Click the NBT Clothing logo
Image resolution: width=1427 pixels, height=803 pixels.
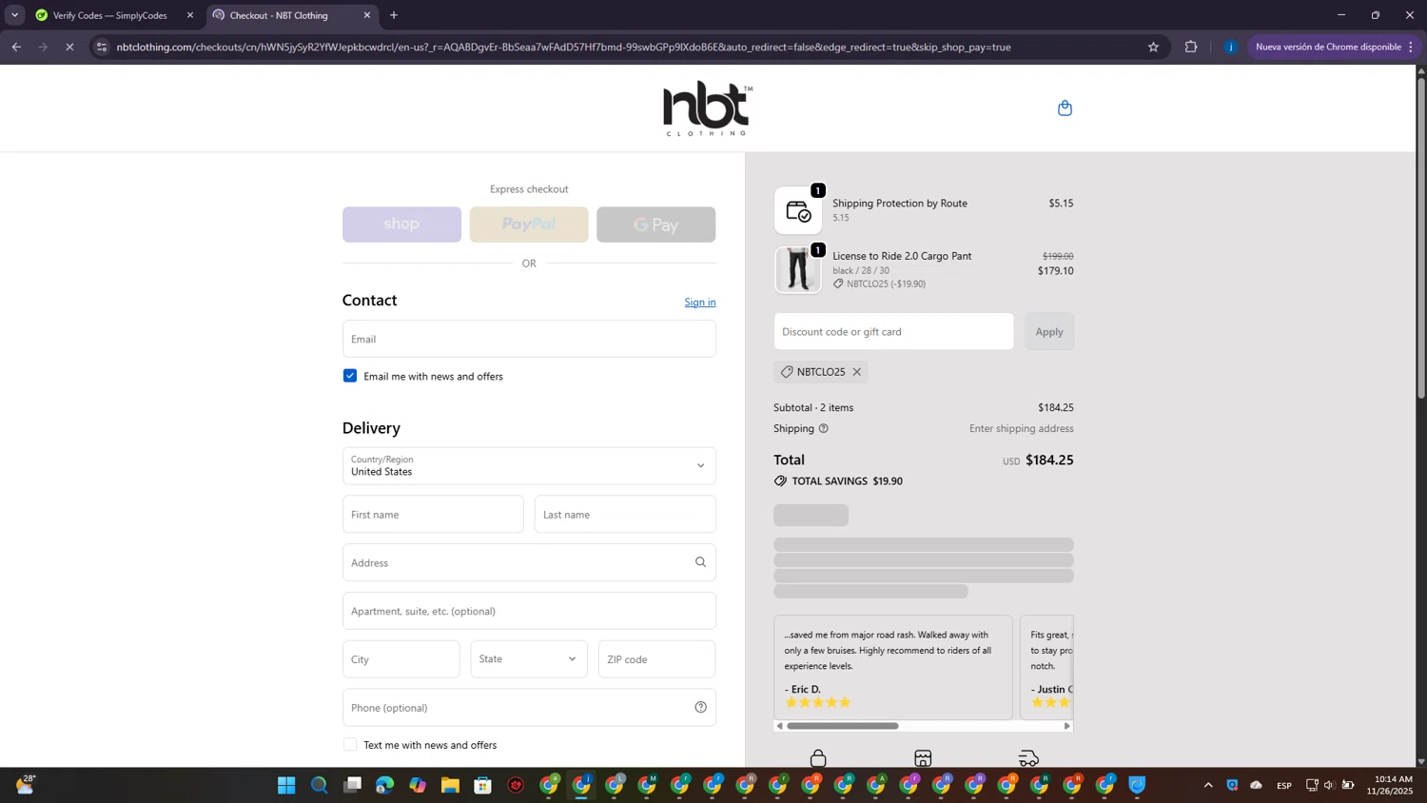(708, 108)
